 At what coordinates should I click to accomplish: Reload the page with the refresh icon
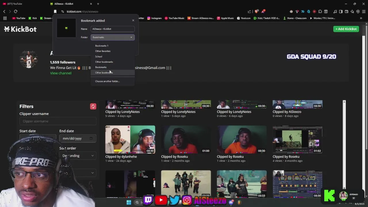16,11
